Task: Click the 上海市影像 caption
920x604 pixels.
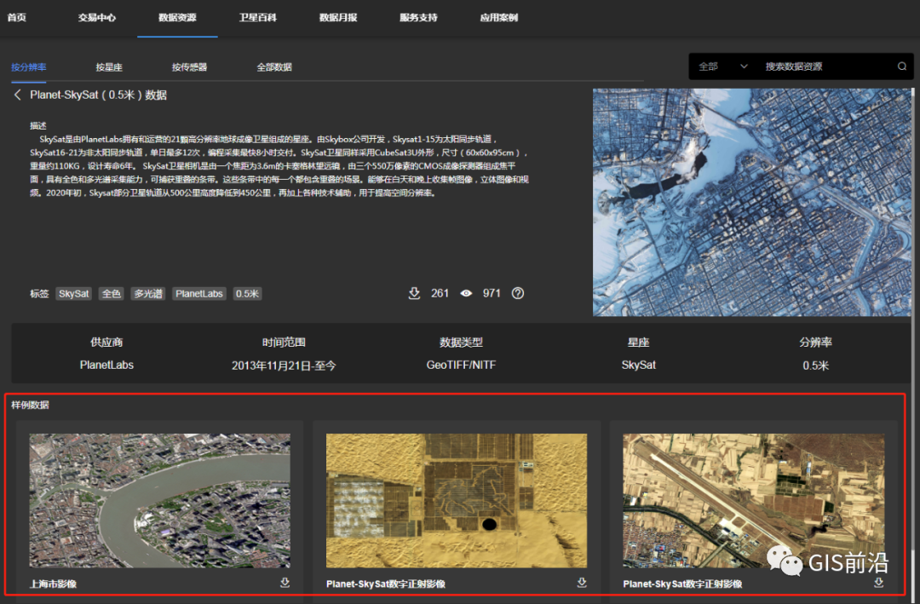Action: tap(54, 584)
